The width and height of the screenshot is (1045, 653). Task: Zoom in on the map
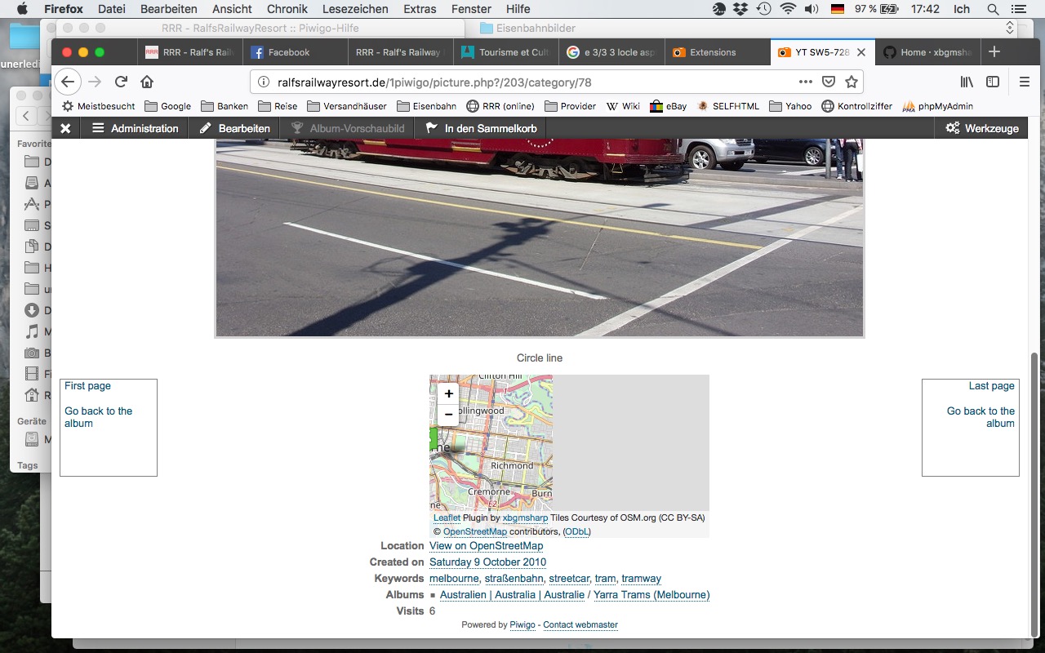coord(448,393)
